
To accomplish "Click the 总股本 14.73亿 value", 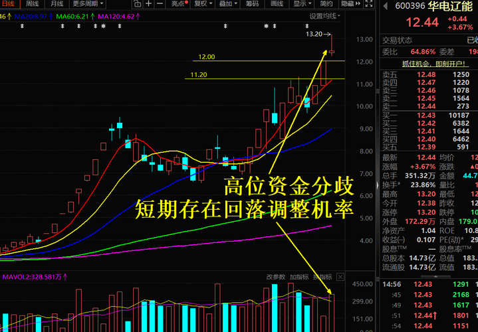I will click(422, 258).
